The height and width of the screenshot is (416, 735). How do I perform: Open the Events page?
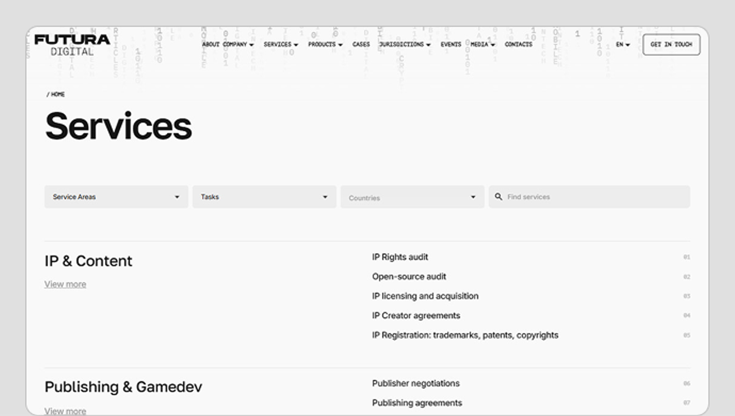[451, 44]
